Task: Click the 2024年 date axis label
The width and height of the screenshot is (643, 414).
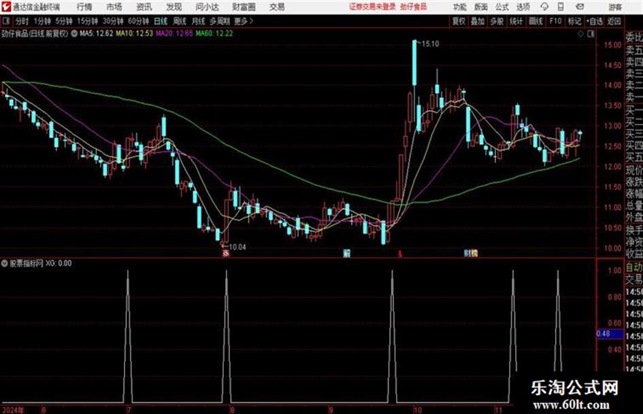Action: pyautogui.click(x=13, y=410)
